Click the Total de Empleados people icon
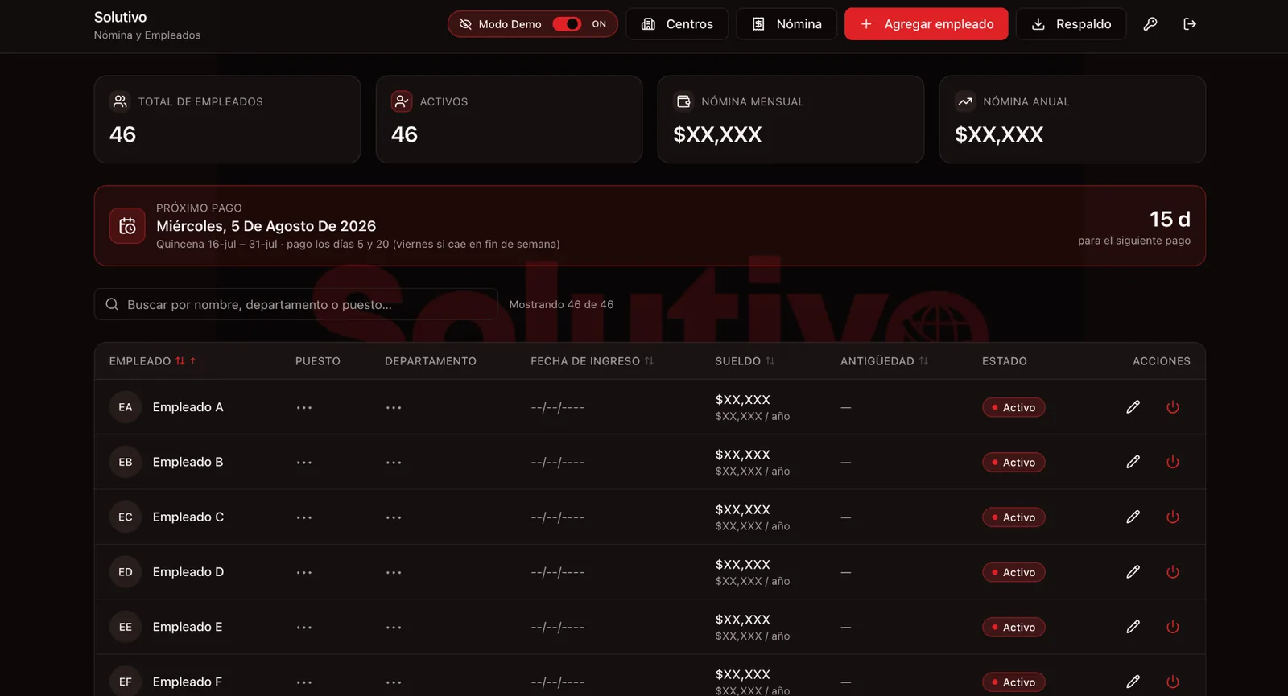This screenshot has height=696, width=1288. 120,101
